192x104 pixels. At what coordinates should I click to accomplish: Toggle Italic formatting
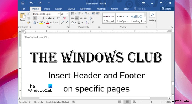click(39, 18)
